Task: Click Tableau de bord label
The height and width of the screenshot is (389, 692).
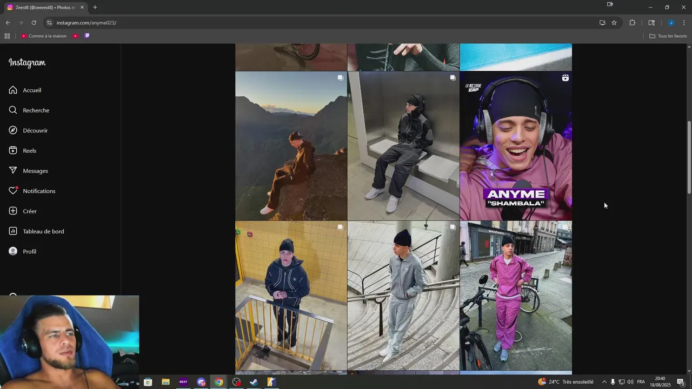Action: [x=43, y=231]
